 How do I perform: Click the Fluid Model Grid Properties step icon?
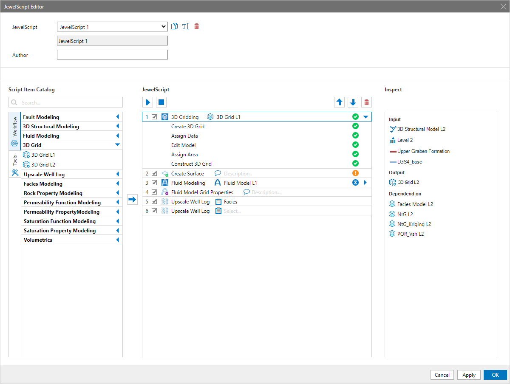[x=165, y=192]
